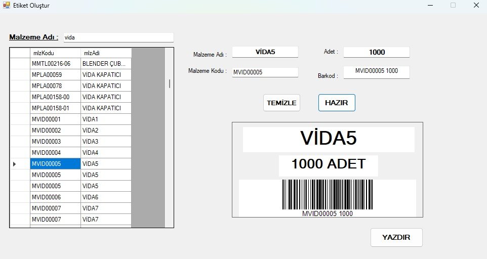
Task: Click the TEMİZLE button
Action: pos(281,103)
